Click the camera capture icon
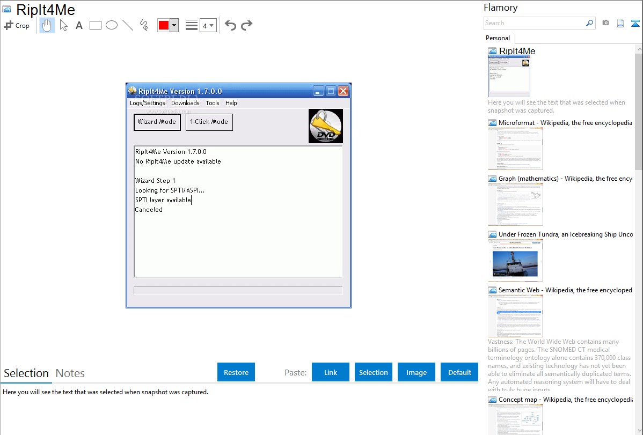 click(x=605, y=23)
